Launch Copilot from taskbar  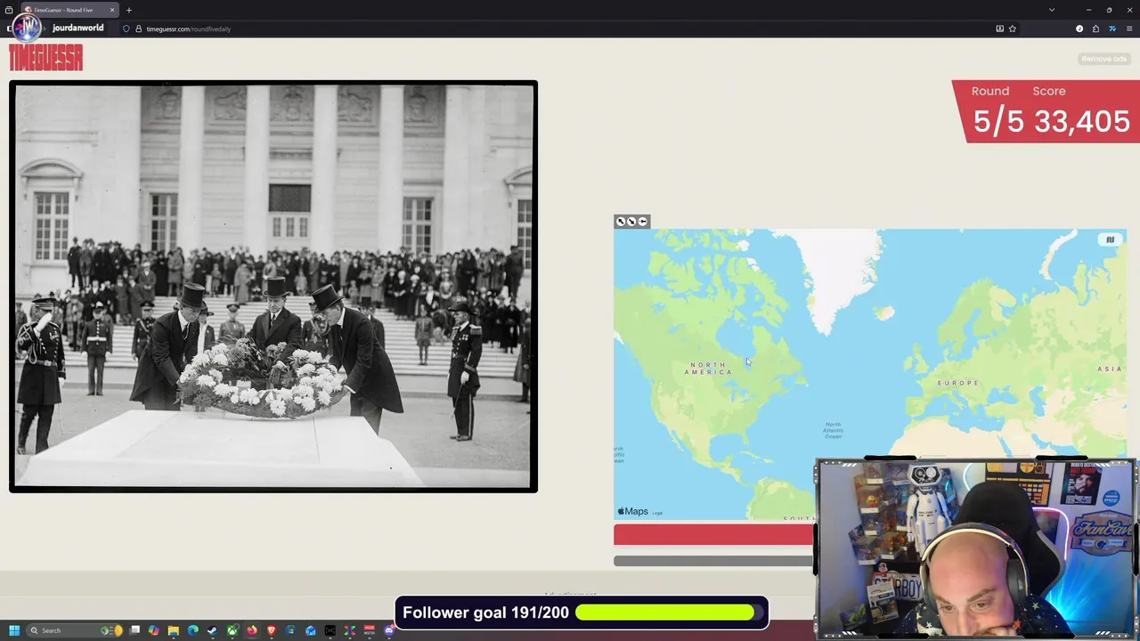154,630
